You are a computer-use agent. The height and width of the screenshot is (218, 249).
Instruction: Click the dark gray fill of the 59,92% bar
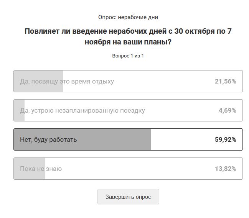point(82,139)
